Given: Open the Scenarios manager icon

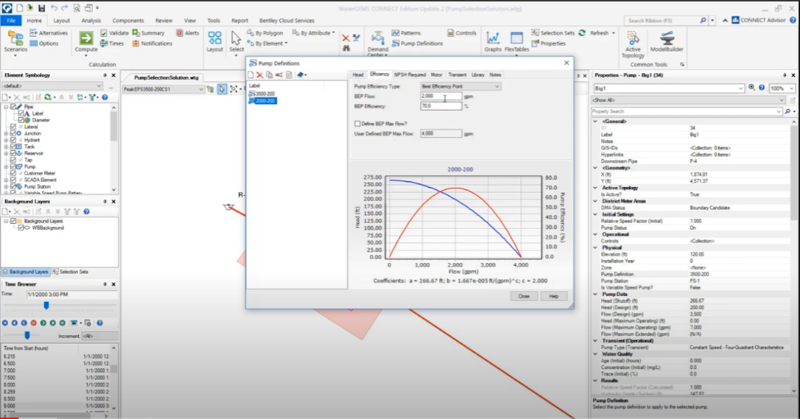Looking at the screenshot, I should pos(16,39).
